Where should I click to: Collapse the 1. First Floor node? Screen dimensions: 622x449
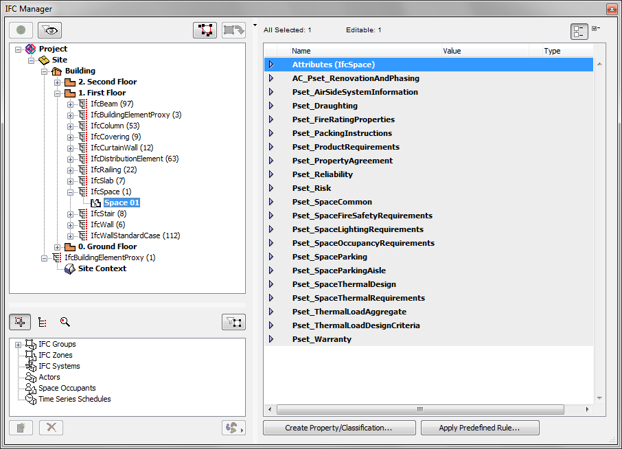(58, 93)
